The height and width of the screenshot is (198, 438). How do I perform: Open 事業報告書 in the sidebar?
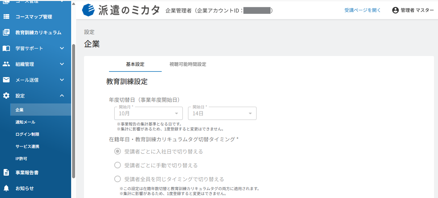click(36, 172)
